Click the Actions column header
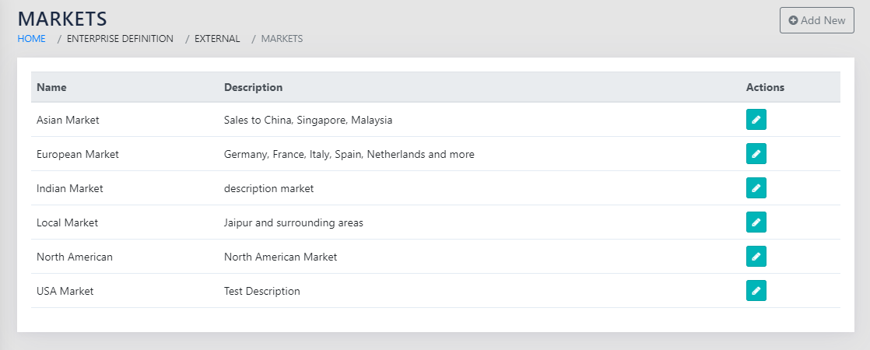The height and width of the screenshot is (350, 870). coord(765,87)
